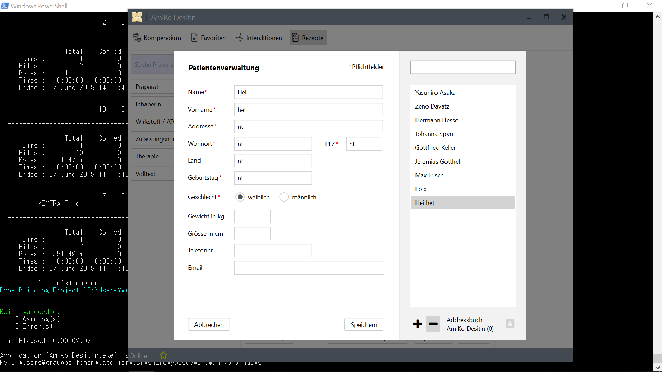The width and height of the screenshot is (662, 372).
Task: Add new patient with plus icon
Action: point(417,324)
